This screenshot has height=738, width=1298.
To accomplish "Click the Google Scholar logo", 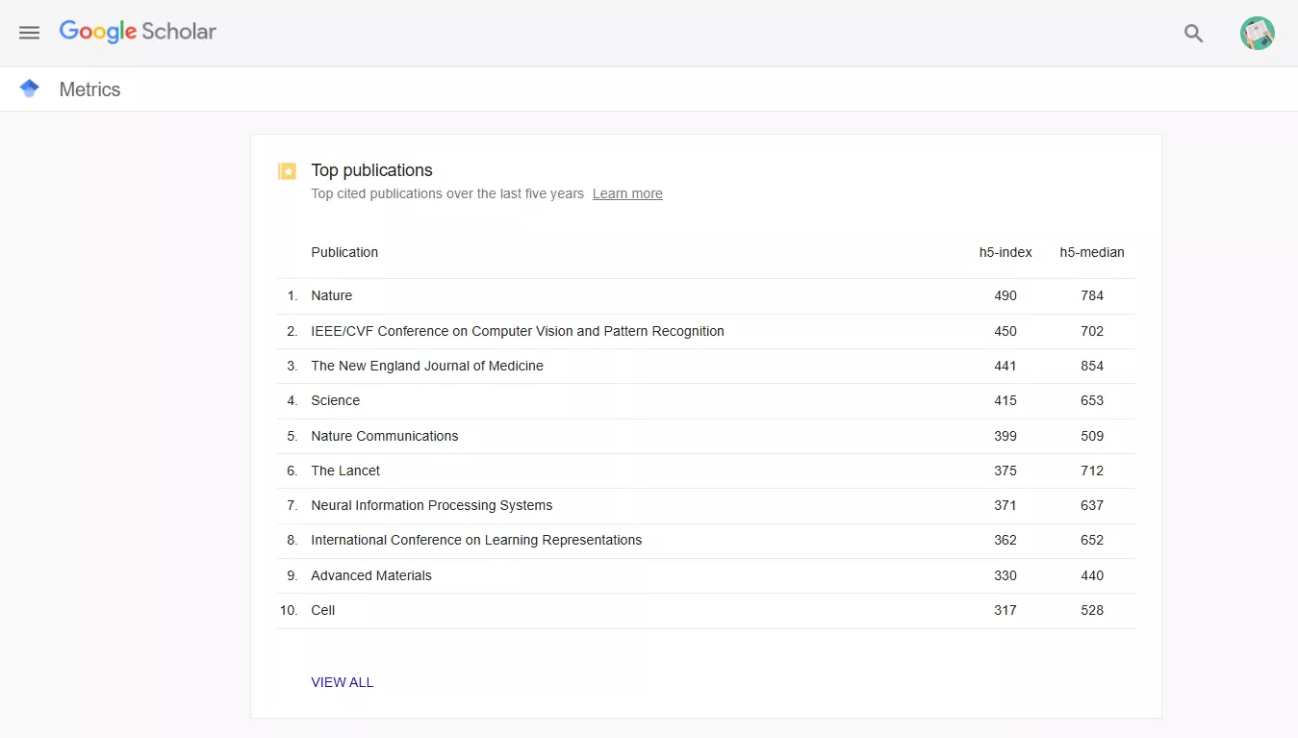I will [138, 31].
